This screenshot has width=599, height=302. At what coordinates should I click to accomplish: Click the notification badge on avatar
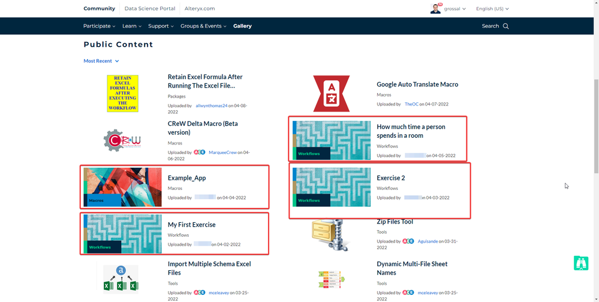(440, 4)
